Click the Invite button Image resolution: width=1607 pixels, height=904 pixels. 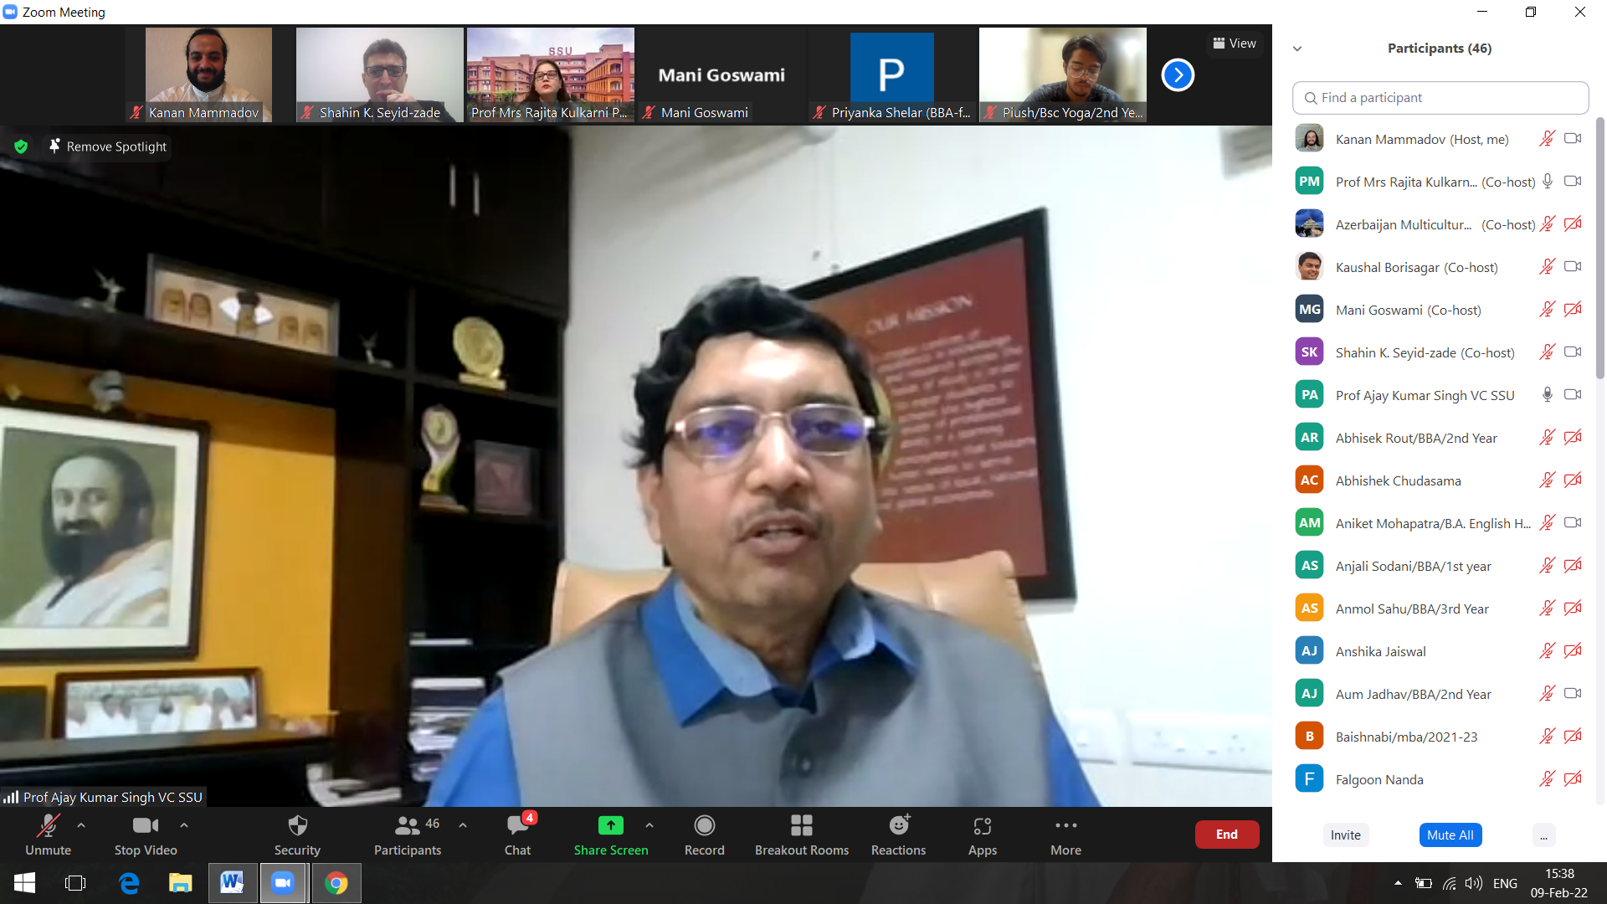[x=1345, y=835]
